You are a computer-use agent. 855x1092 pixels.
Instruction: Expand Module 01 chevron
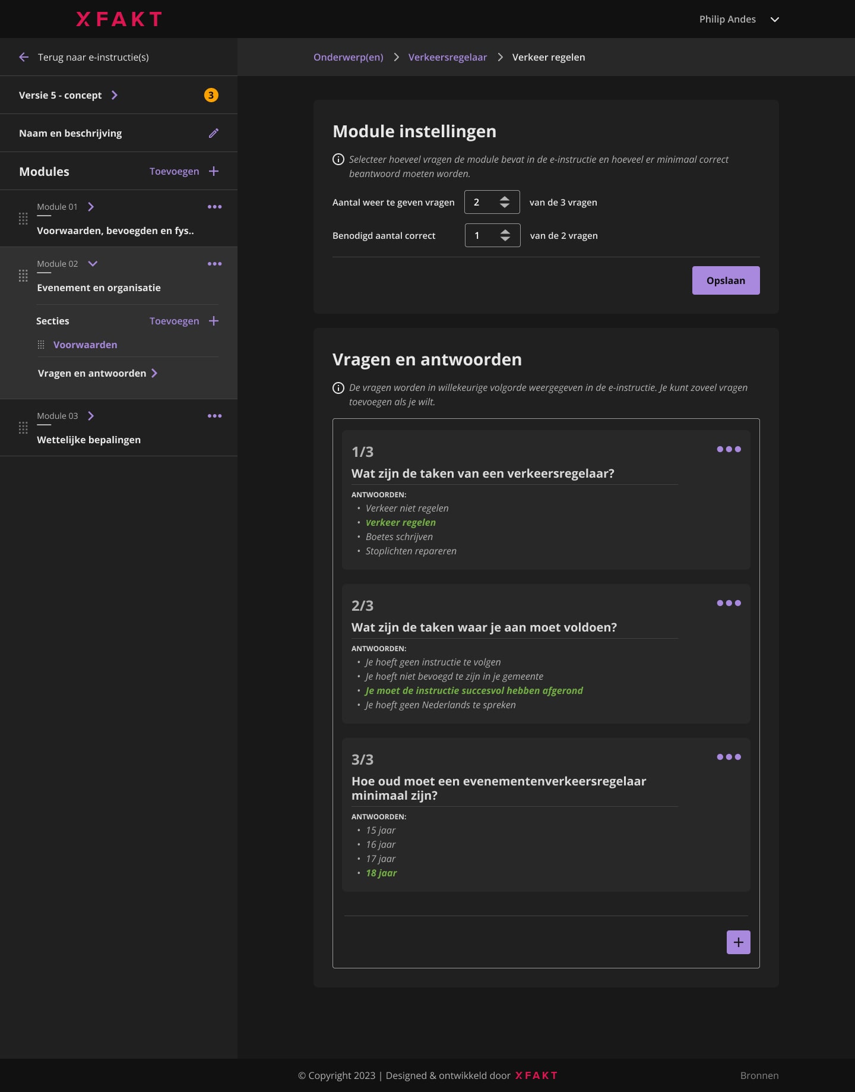click(91, 207)
